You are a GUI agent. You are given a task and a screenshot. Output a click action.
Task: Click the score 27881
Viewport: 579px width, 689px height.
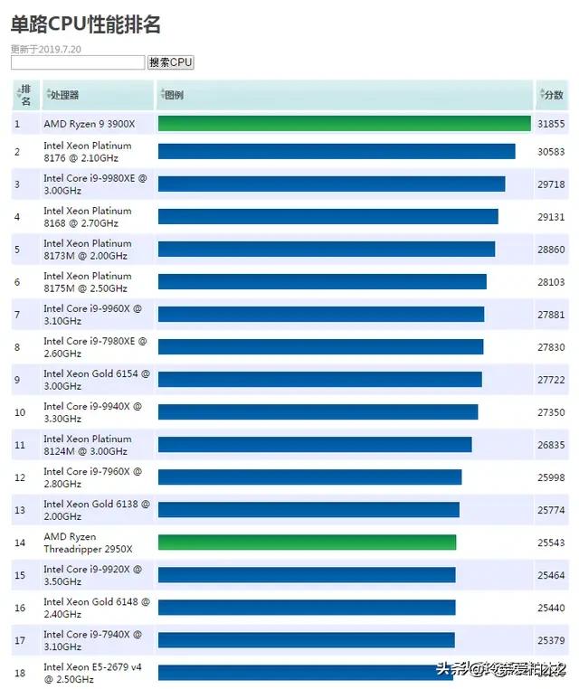coord(551,314)
